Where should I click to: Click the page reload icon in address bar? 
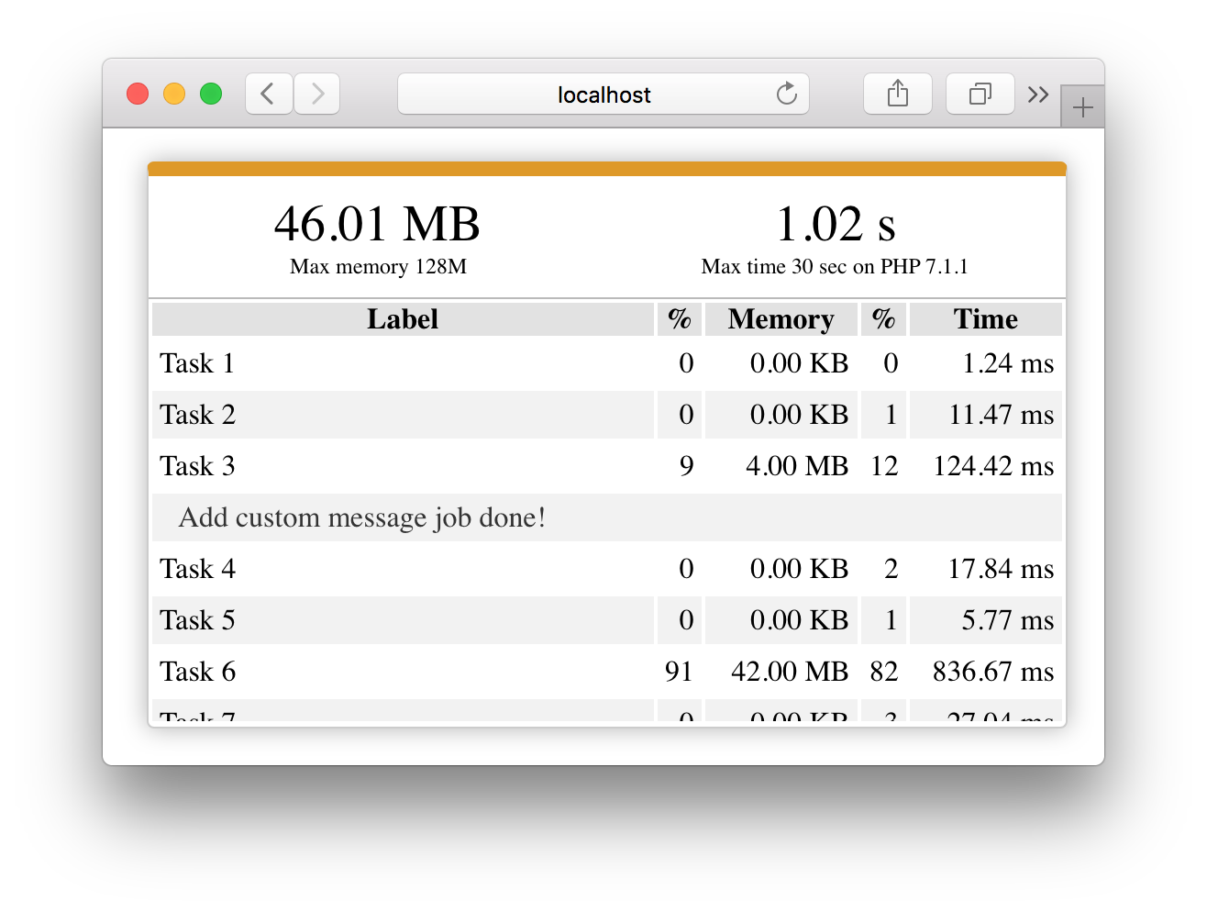tap(786, 94)
